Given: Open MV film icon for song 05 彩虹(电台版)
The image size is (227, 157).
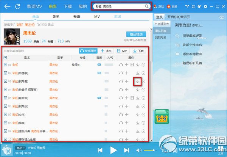Looking at the screenshot, I should [132, 98].
